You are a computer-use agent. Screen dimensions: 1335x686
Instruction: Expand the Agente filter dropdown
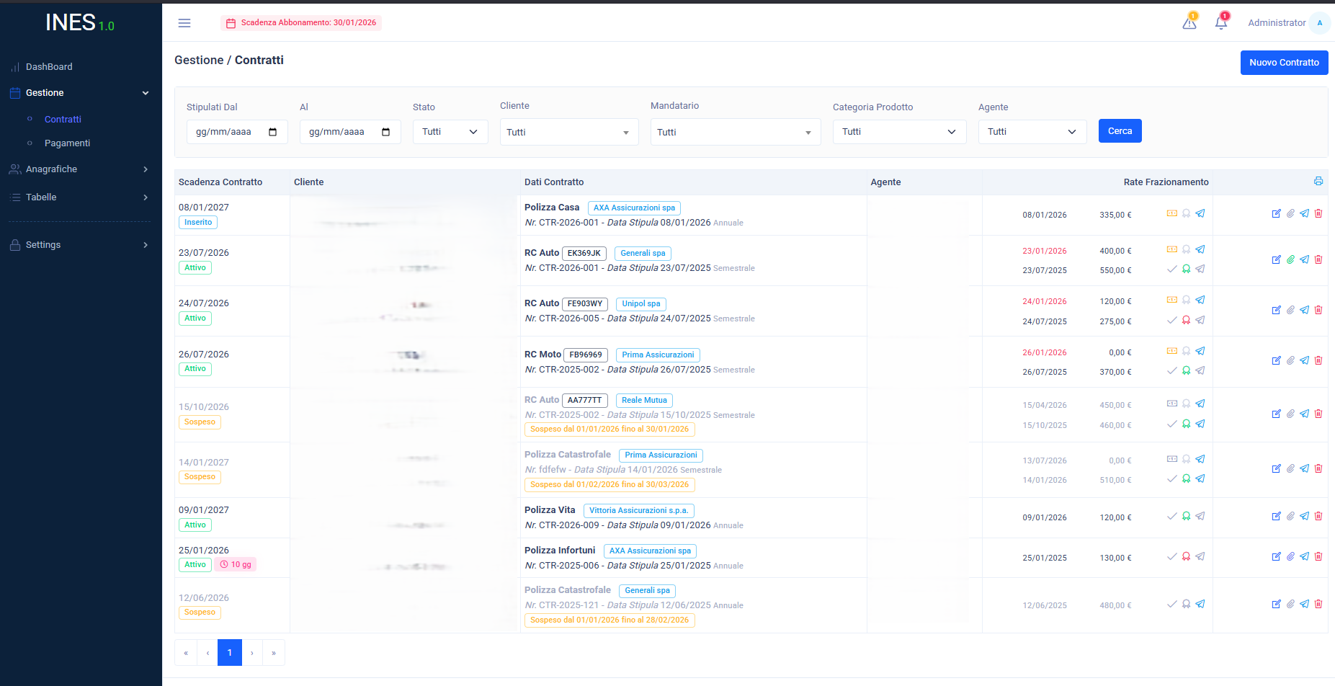point(1032,132)
